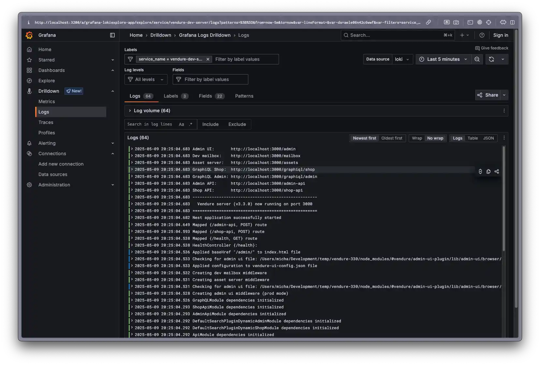Image resolution: width=540 pixels, height=365 pixels.
Task: Switch to the Patterns tab
Action: [244, 96]
